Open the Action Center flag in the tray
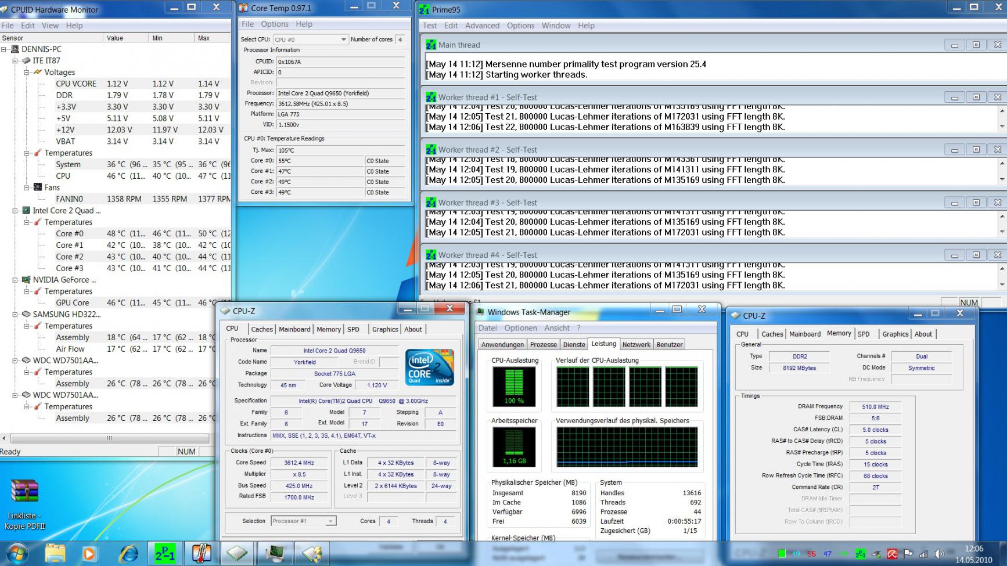This screenshot has height=566, width=1007. [x=908, y=554]
